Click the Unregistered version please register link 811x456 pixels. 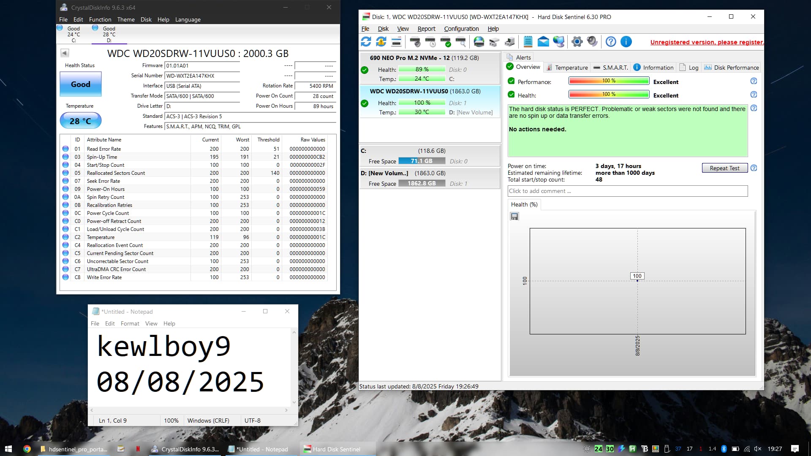tap(707, 42)
